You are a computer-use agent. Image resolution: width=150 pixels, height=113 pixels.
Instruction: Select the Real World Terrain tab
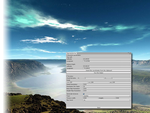(x=72, y=53)
